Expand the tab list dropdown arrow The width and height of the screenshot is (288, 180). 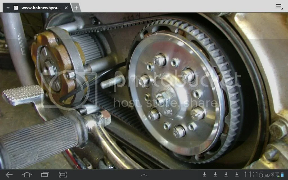8,8
